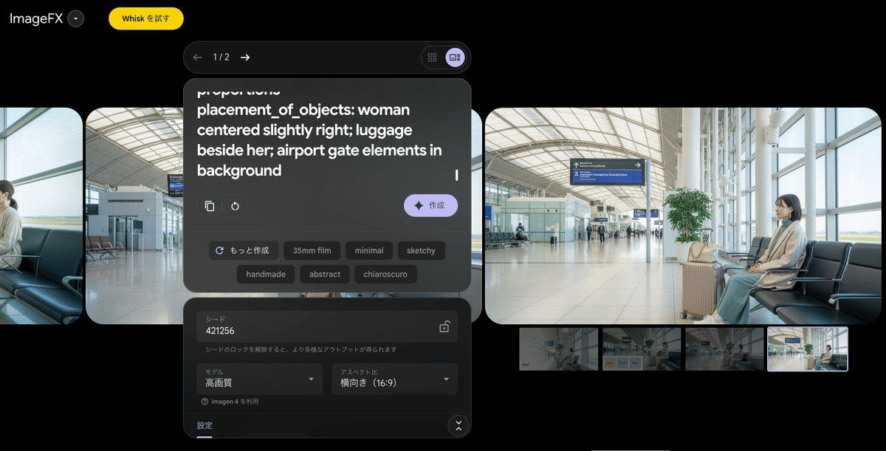Click the back arrow to the previous prompt

tap(197, 58)
